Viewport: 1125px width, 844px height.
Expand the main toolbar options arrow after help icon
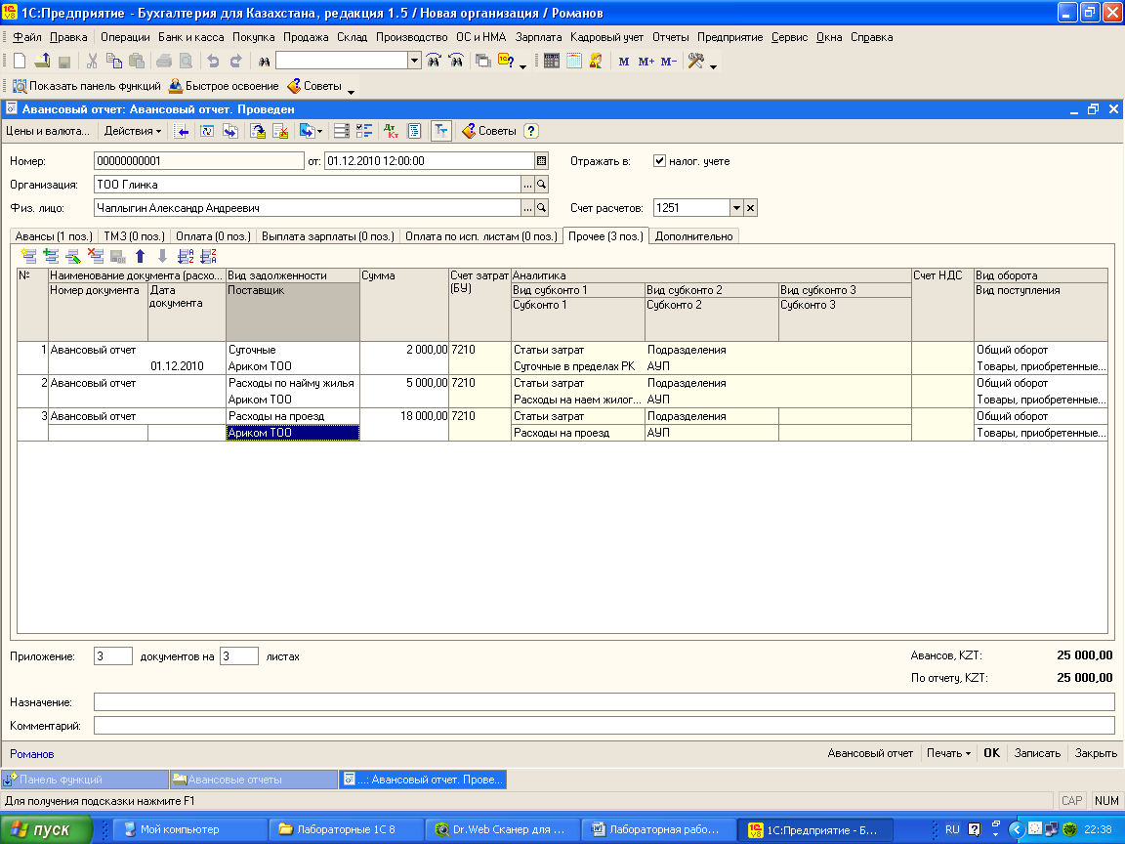(523, 66)
